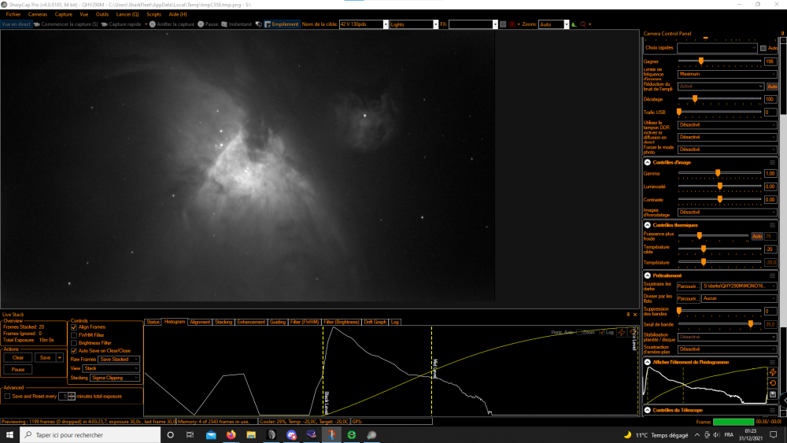Click the 'Vue en direct' button

(x=16, y=24)
